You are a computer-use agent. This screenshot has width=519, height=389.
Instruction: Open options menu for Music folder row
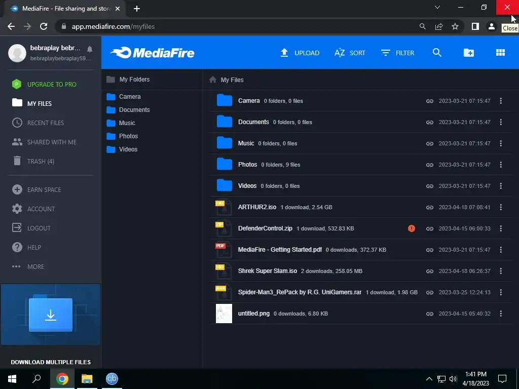click(x=500, y=143)
